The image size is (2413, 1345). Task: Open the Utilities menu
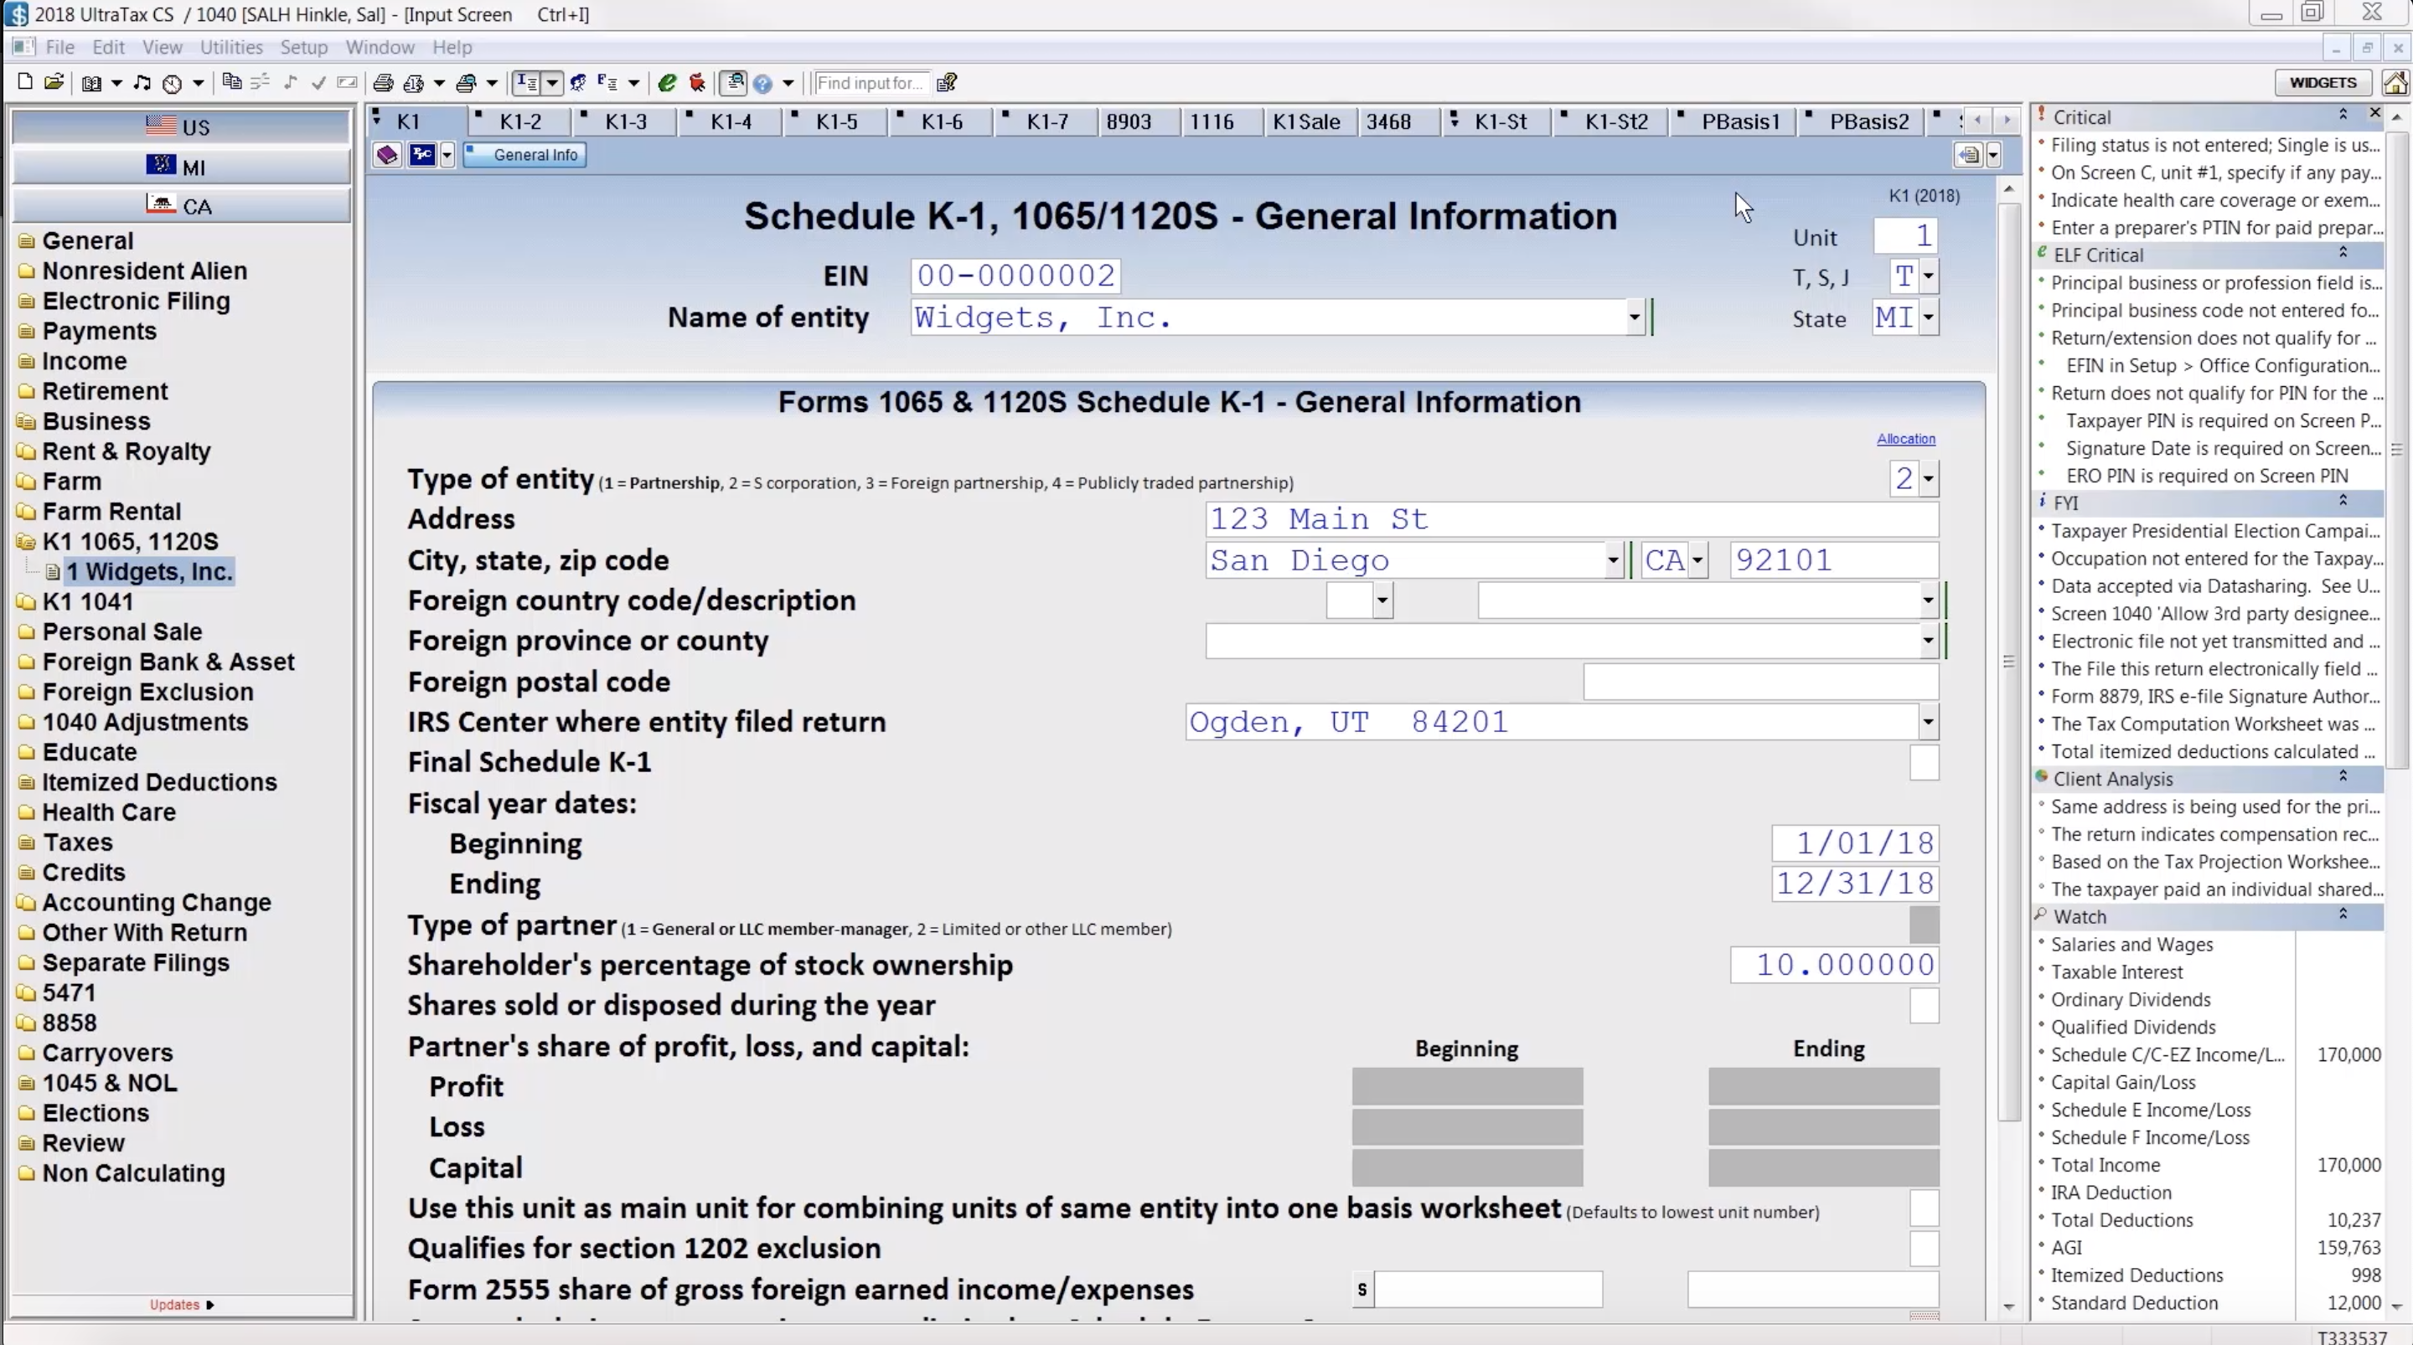tap(230, 47)
